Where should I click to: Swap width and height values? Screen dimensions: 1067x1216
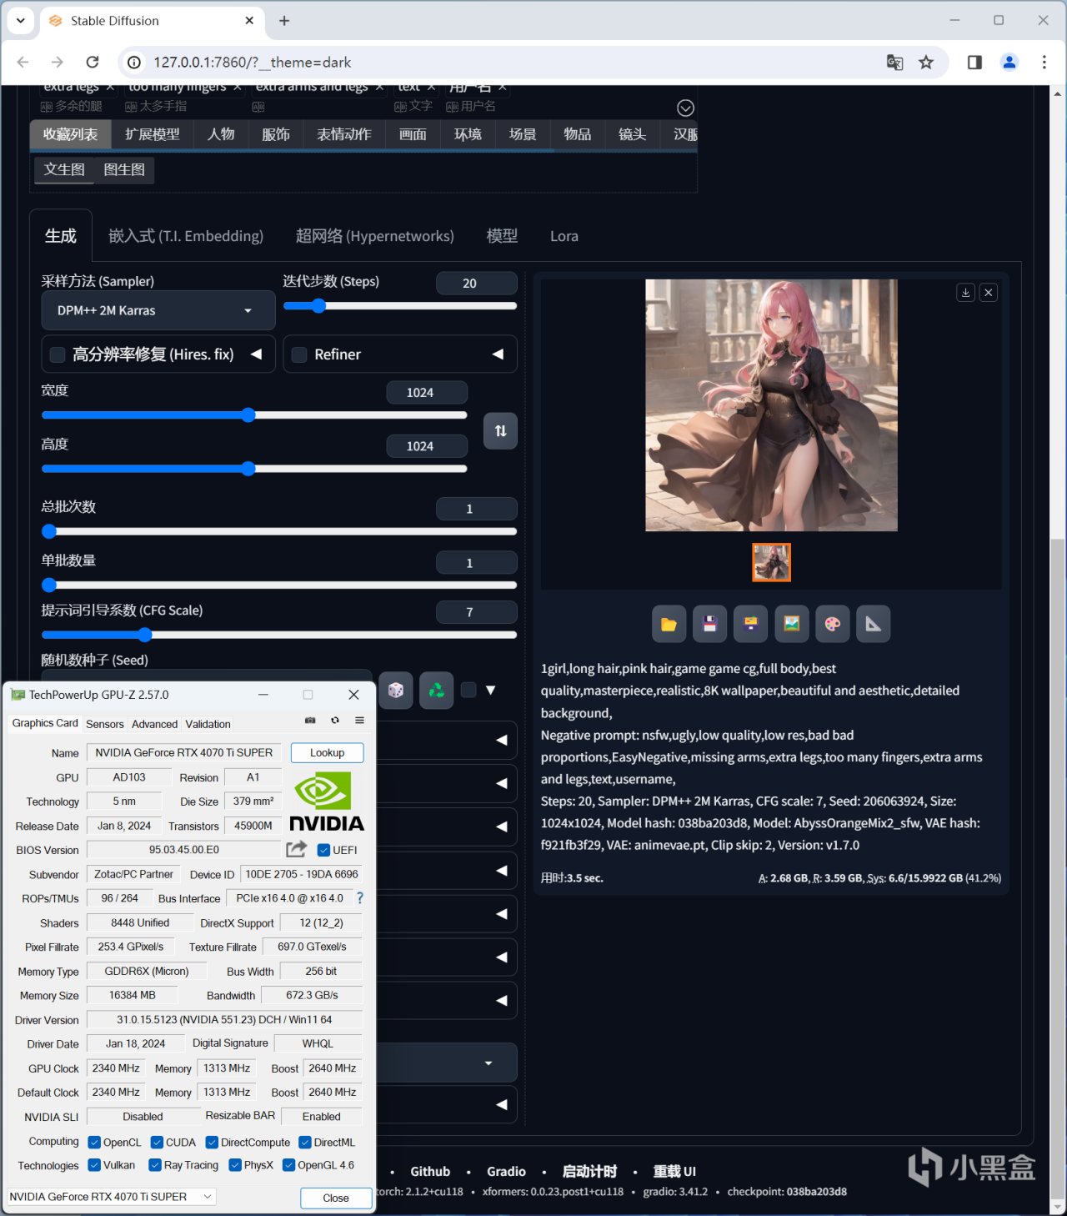(x=500, y=431)
